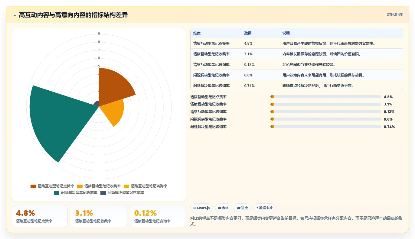
Task: Click table value 4.8%
Action: pyautogui.click(x=248, y=44)
